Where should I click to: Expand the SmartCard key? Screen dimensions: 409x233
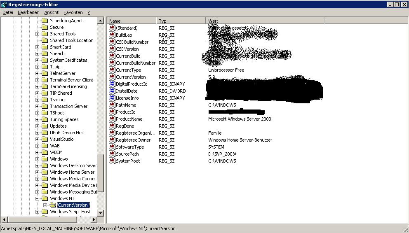click(x=37, y=47)
